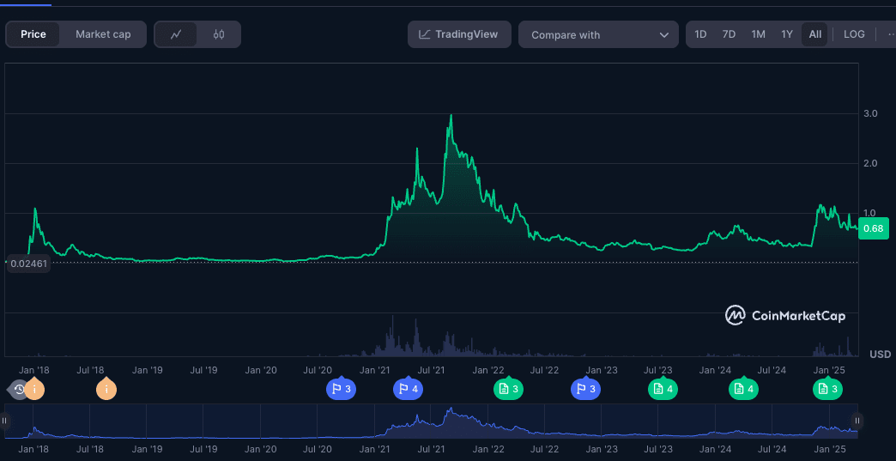The width and height of the screenshot is (896, 461).
Task: Grab the left range slider handle
Action: (x=4, y=421)
